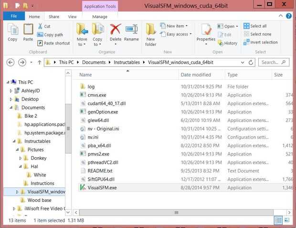
Task: Refresh the address bar location
Action: coord(251,62)
